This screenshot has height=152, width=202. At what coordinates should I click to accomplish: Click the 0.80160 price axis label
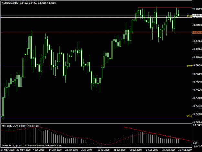[x=197, y=57]
